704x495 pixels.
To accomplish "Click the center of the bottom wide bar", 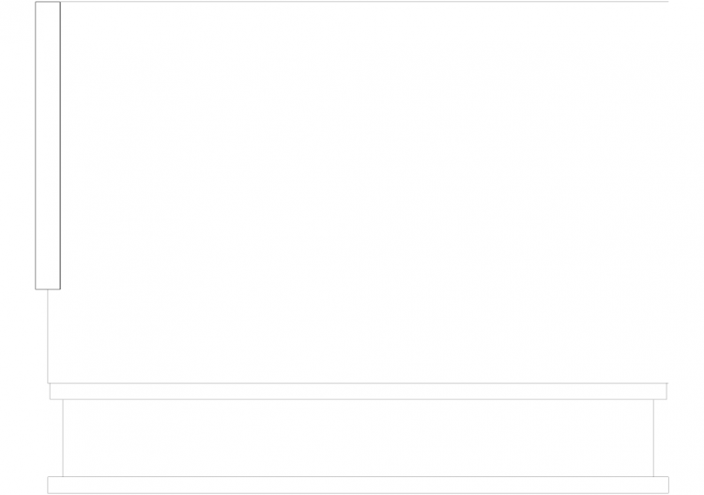I will point(359,485).
